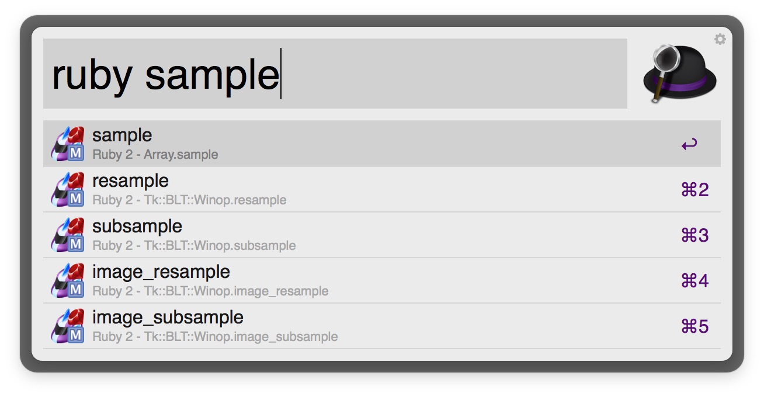Open Alfred preferences gear icon
764x397 pixels.
[x=720, y=39]
